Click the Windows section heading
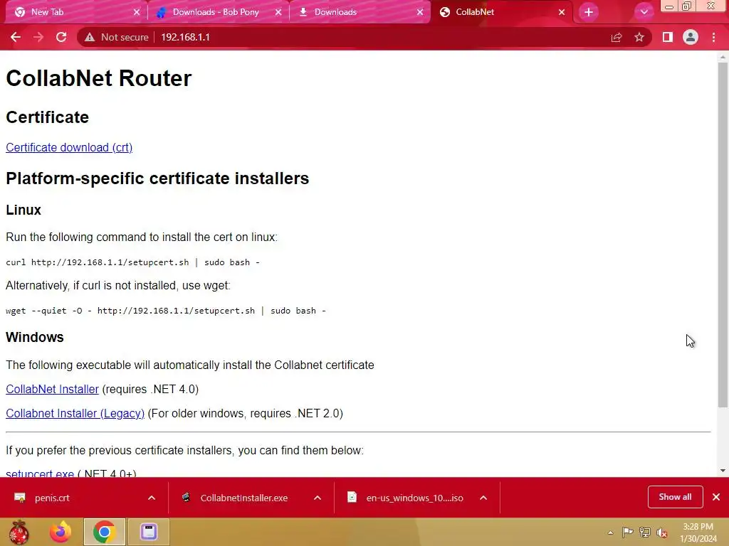The height and width of the screenshot is (546, 729). [34, 337]
